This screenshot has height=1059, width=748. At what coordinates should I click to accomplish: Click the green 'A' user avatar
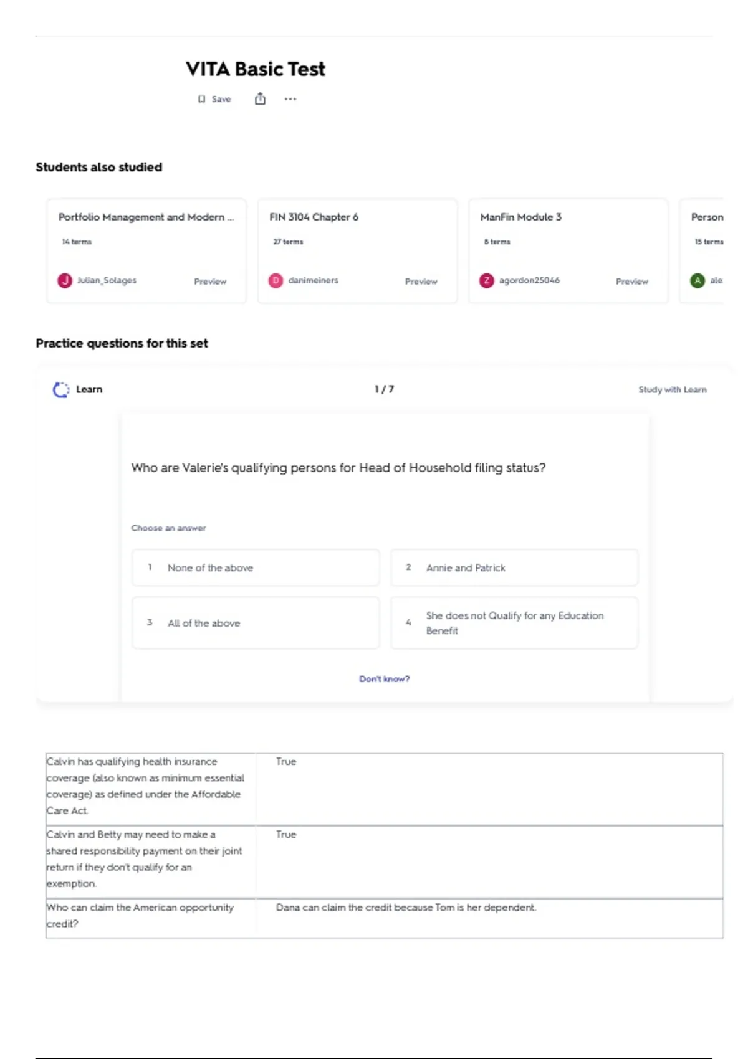pos(698,281)
